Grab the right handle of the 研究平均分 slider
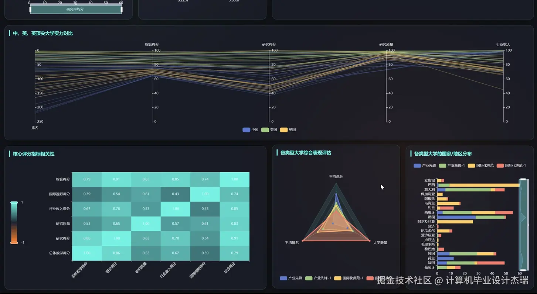The image size is (537, 294). tap(122, 9)
